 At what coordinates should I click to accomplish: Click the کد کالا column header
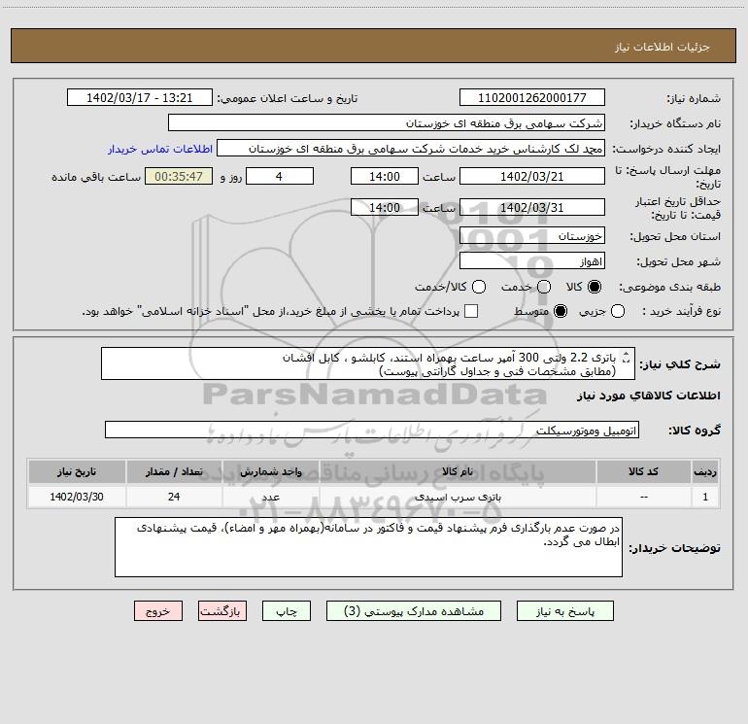pyautogui.click(x=643, y=471)
